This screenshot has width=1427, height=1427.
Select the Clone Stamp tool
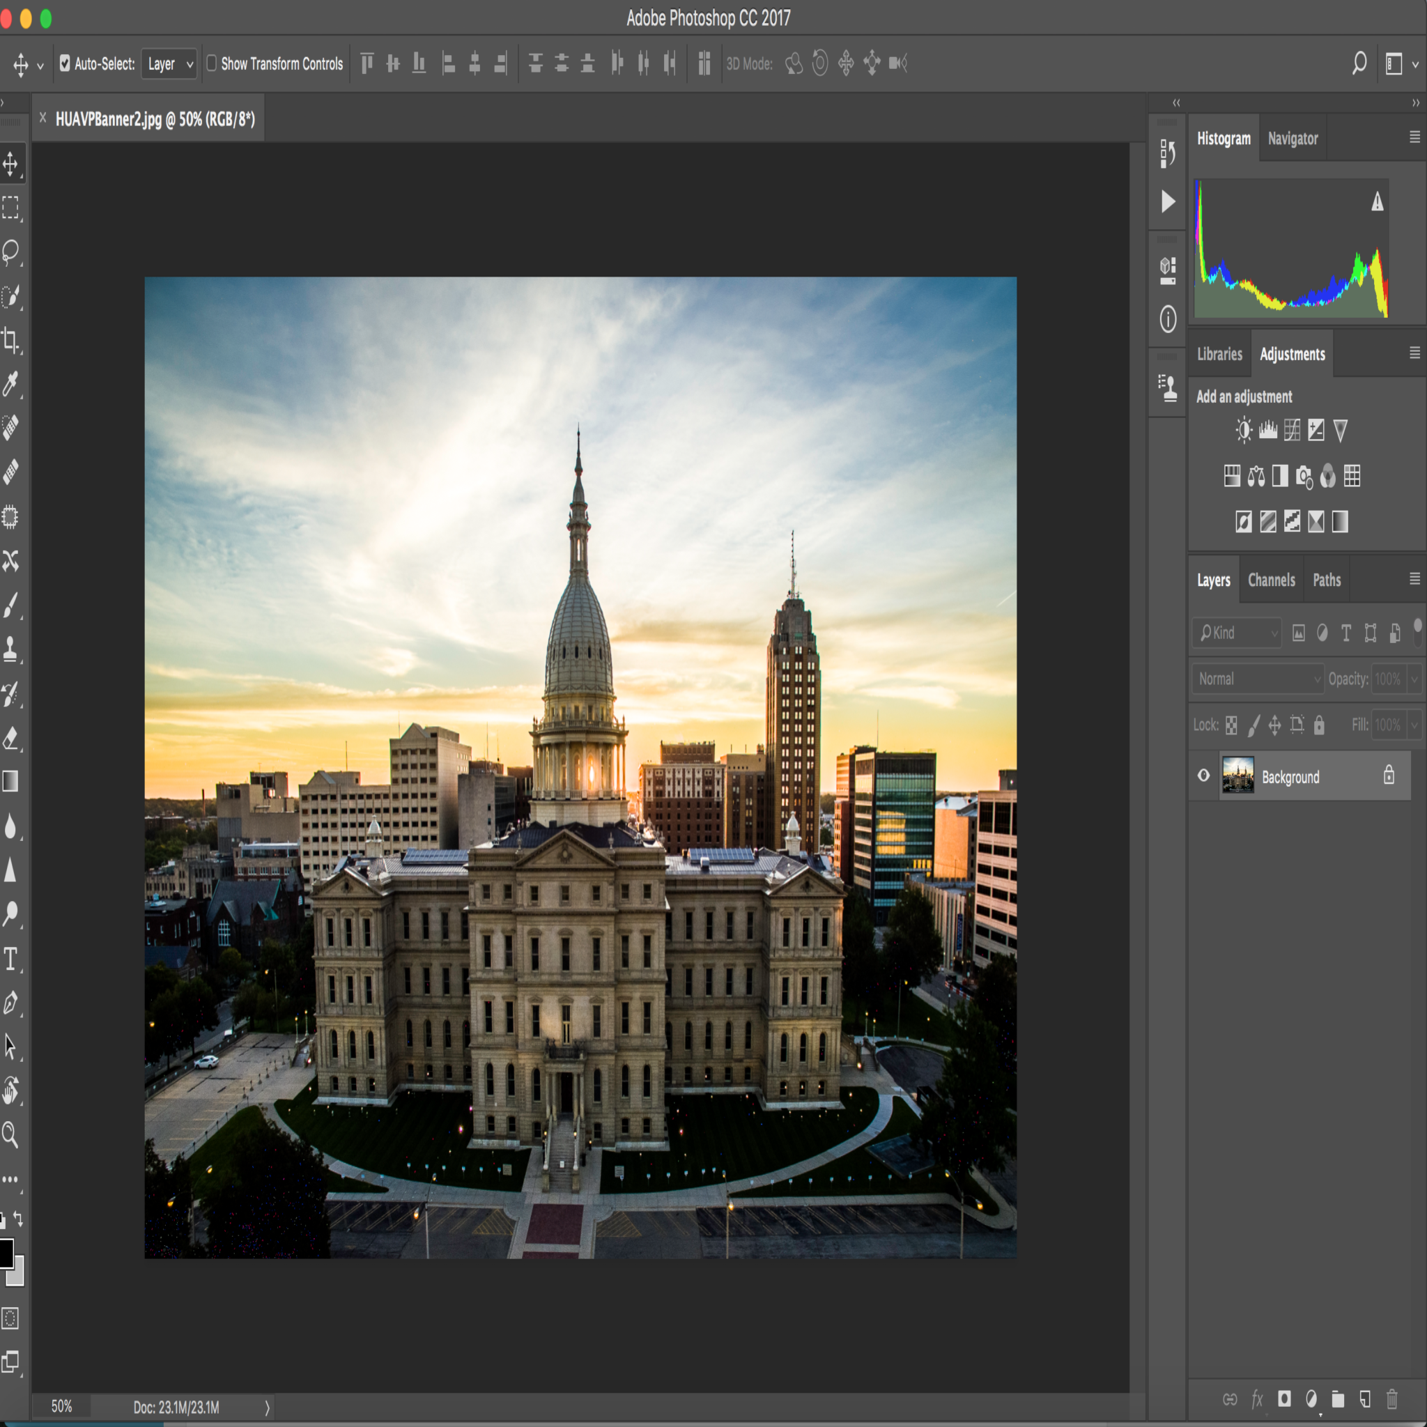click(x=11, y=649)
